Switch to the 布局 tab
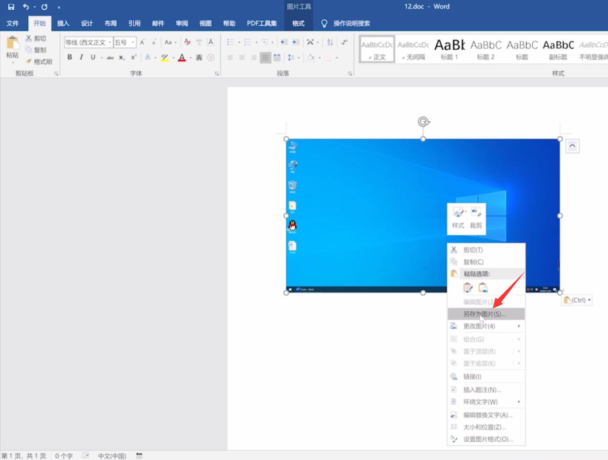 pos(110,23)
